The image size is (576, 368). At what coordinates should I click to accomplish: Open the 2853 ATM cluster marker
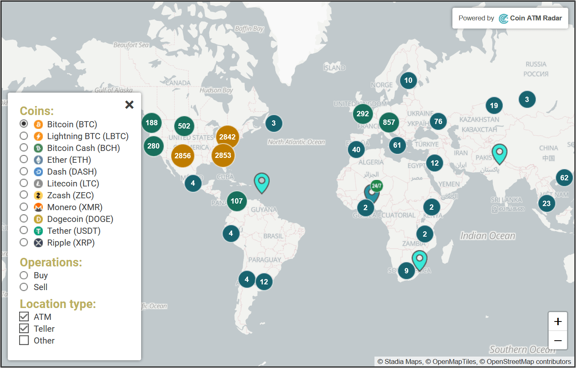(223, 155)
